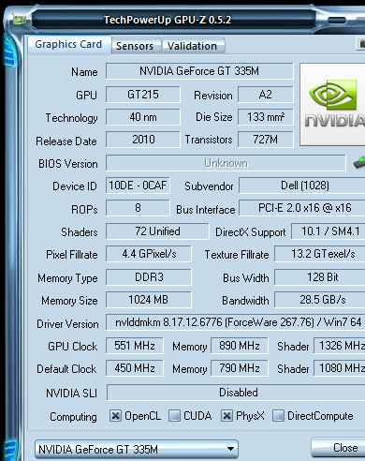The height and width of the screenshot is (461, 365).
Task: Click the Memory Size 1024 MB field
Action: pyautogui.click(x=149, y=300)
